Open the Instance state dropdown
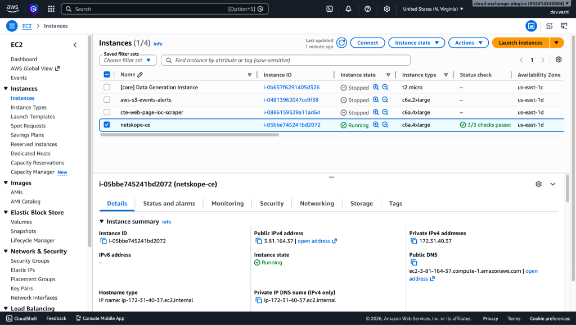576x325 pixels. pos(417,43)
